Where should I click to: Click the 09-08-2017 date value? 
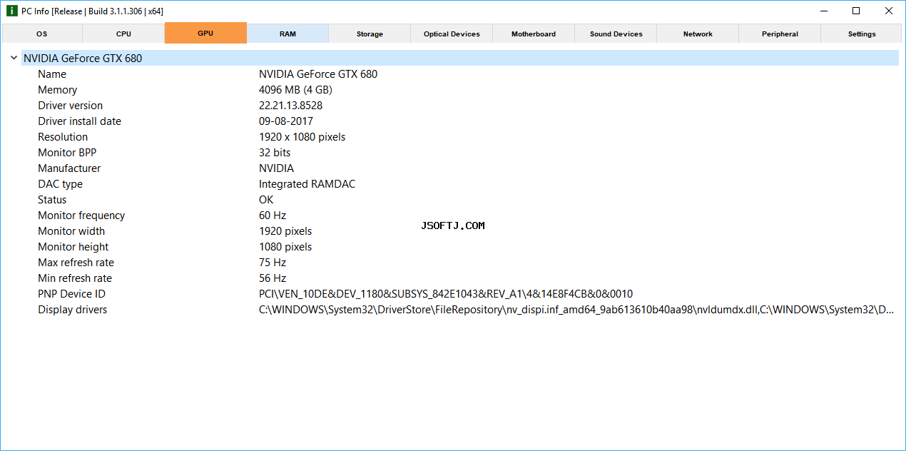point(285,121)
